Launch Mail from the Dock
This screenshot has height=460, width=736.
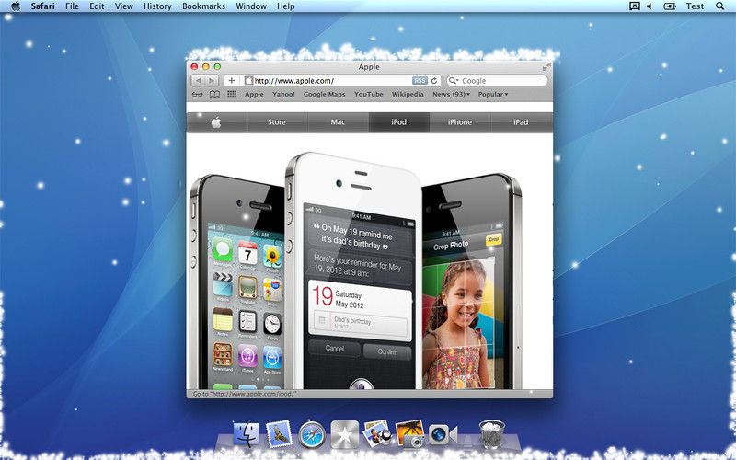pos(279,434)
